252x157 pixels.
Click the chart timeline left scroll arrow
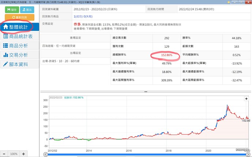[x=46, y=154]
